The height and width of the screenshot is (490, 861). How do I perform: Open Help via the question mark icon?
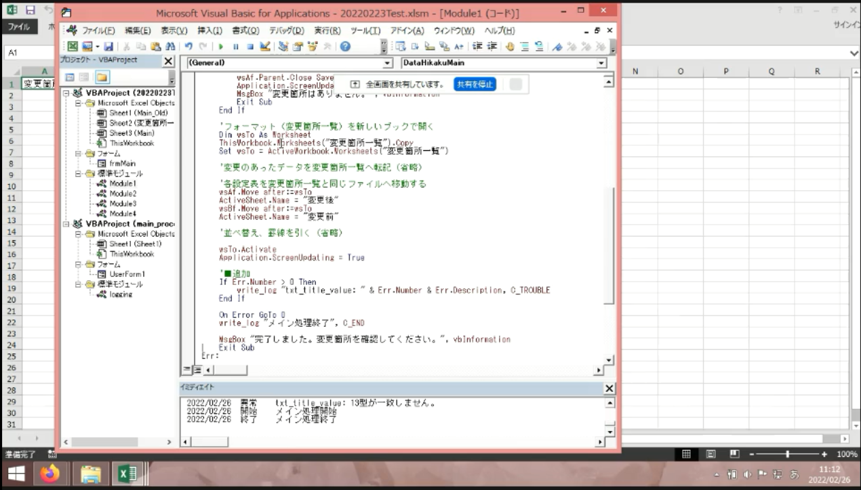click(x=345, y=47)
